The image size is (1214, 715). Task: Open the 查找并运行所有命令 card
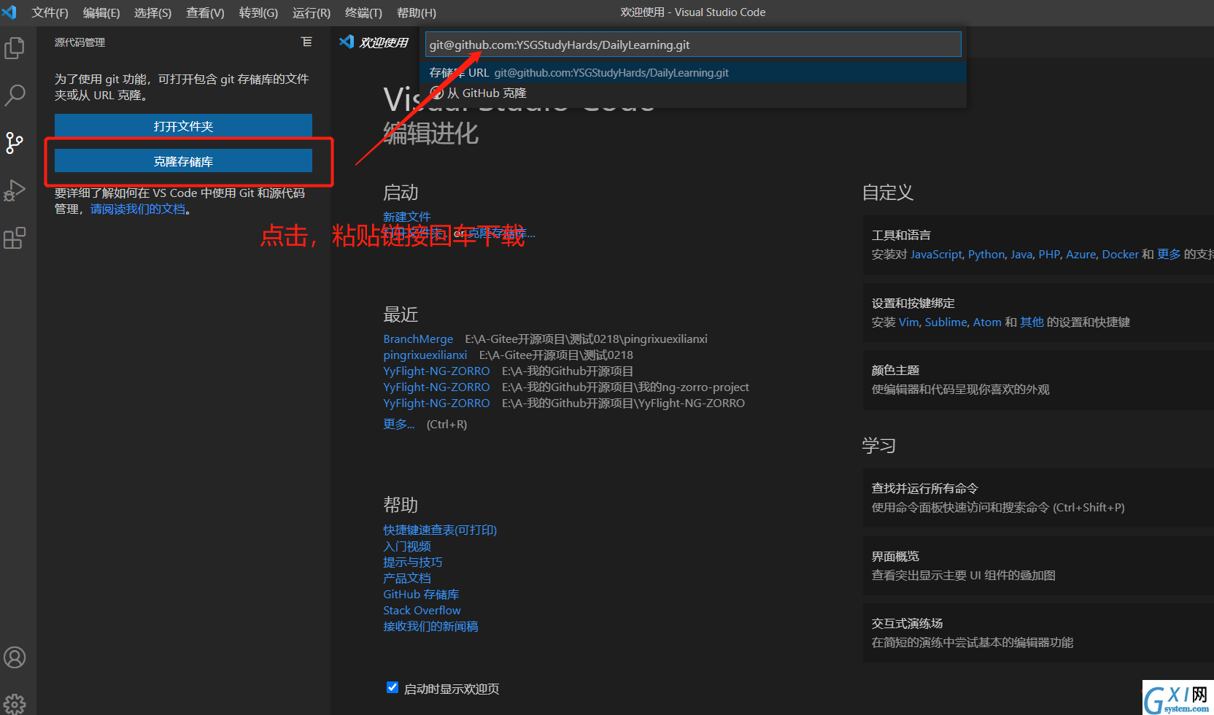[x=1038, y=498]
